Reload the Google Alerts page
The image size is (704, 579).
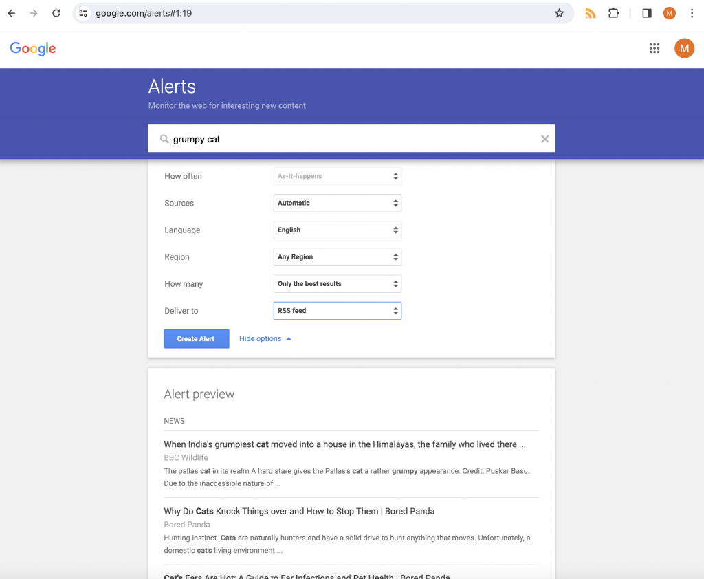click(x=56, y=13)
